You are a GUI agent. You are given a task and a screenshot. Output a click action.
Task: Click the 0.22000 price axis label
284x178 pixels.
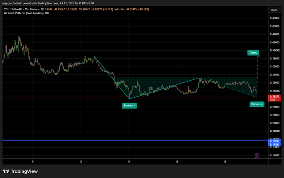tap(274, 123)
